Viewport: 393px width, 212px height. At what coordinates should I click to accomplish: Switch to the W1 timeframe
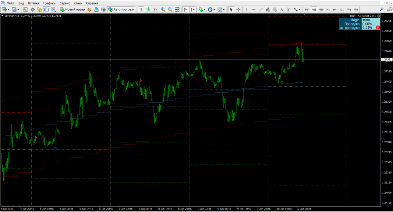pyautogui.click(x=349, y=9)
